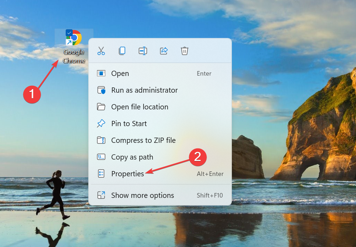Click the Delete trash icon

point(185,51)
